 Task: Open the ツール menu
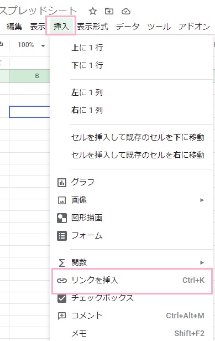point(159,27)
